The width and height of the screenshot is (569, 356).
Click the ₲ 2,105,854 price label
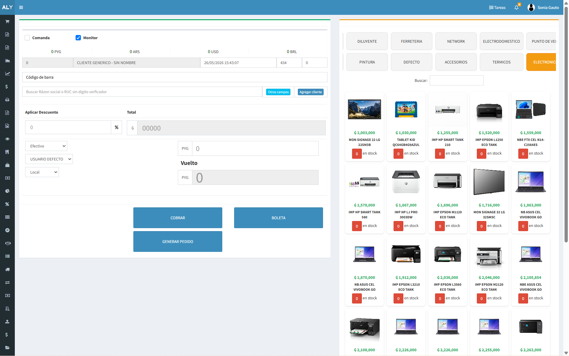(531, 277)
